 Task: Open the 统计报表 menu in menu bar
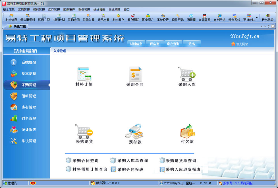pos(99,10)
